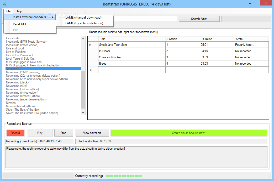This screenshot has height=181, width=274.
Task: Click the artist search text field
Action: pyautogui.click(x=145, y=19)
